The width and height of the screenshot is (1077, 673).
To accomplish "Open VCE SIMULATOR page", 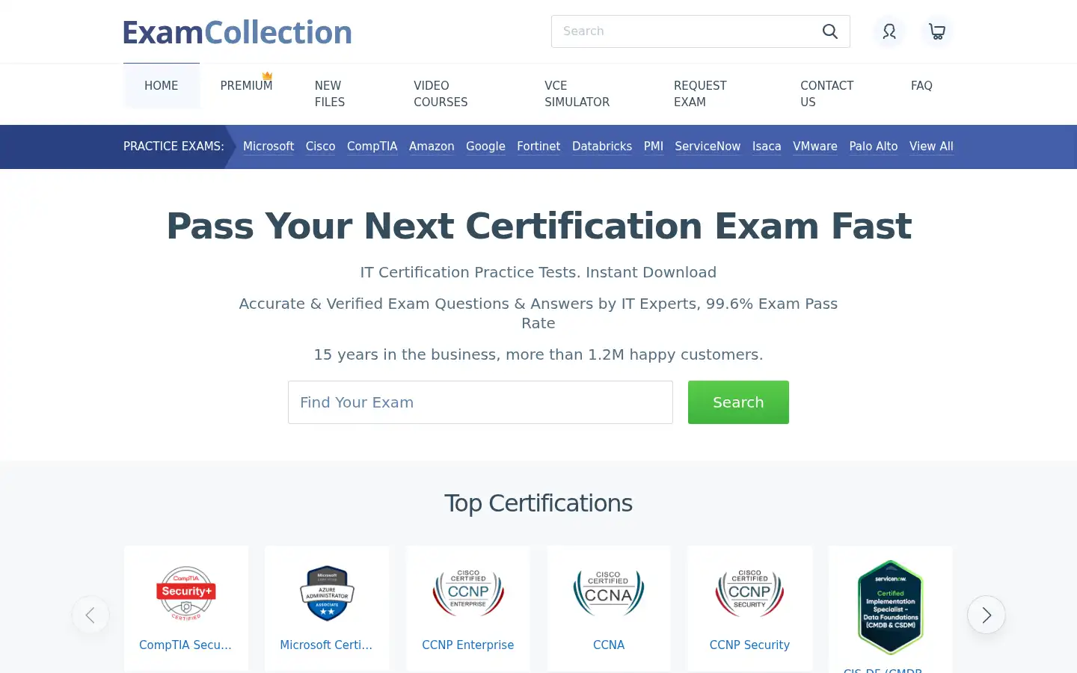I will click(577, 94).
